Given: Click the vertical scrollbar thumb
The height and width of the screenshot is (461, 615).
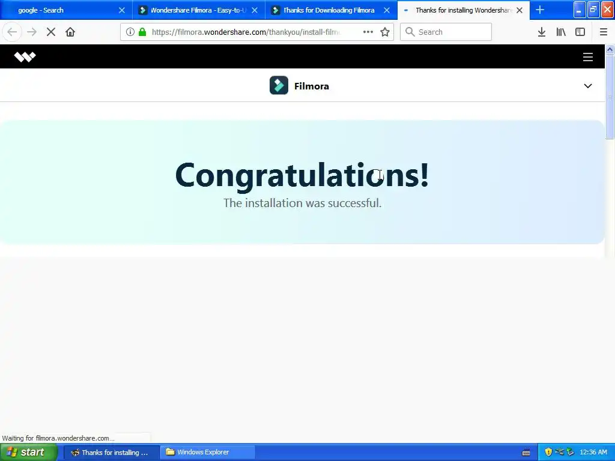Looking at the screenshot, I should point(610,97).
